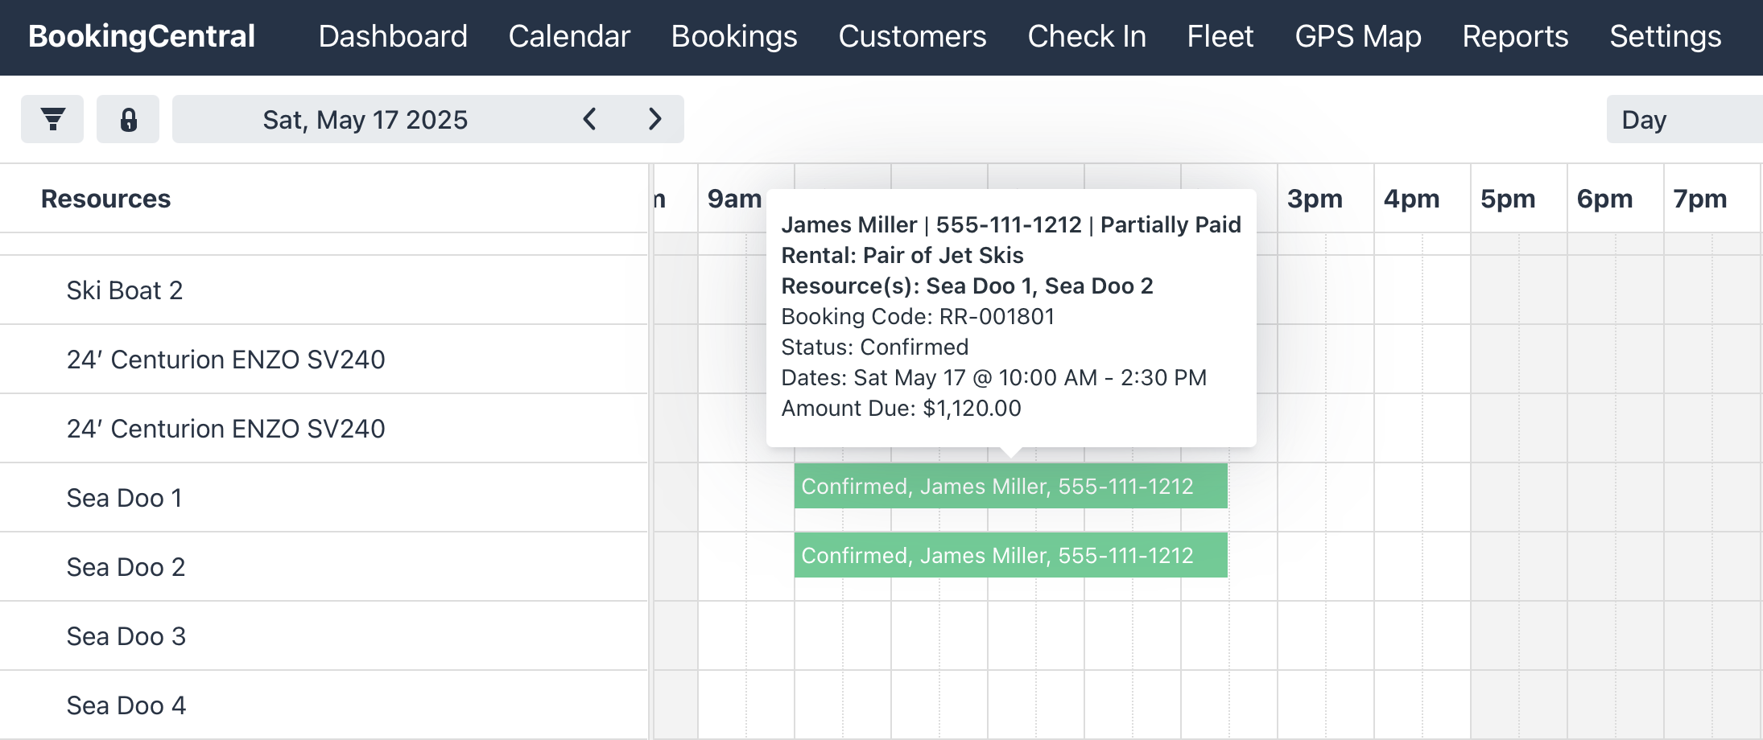This screenshot has height=740, width=1763.
Task: Open the Customers menu item
Action: 913,36
